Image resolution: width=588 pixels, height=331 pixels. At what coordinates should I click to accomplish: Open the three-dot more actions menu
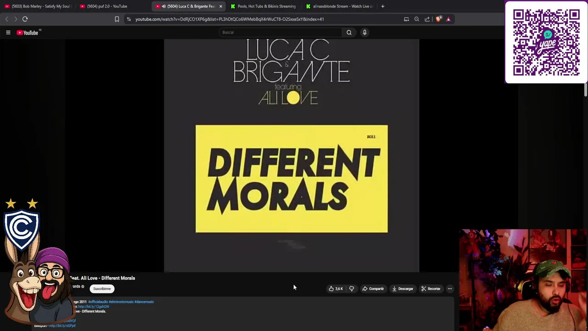[450, 289]
